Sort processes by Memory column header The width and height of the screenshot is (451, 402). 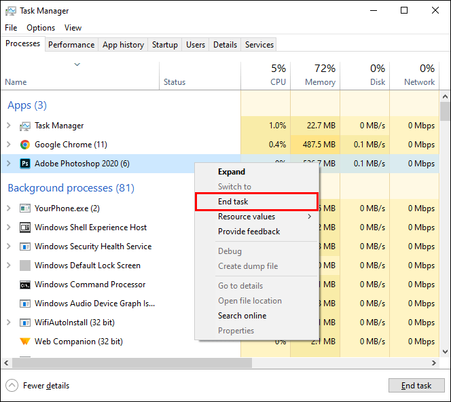pyautogui.click(x=316, y=75)
